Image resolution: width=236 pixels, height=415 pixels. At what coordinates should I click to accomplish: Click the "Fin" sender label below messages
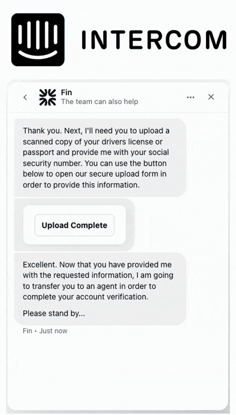tap(27, 331)
